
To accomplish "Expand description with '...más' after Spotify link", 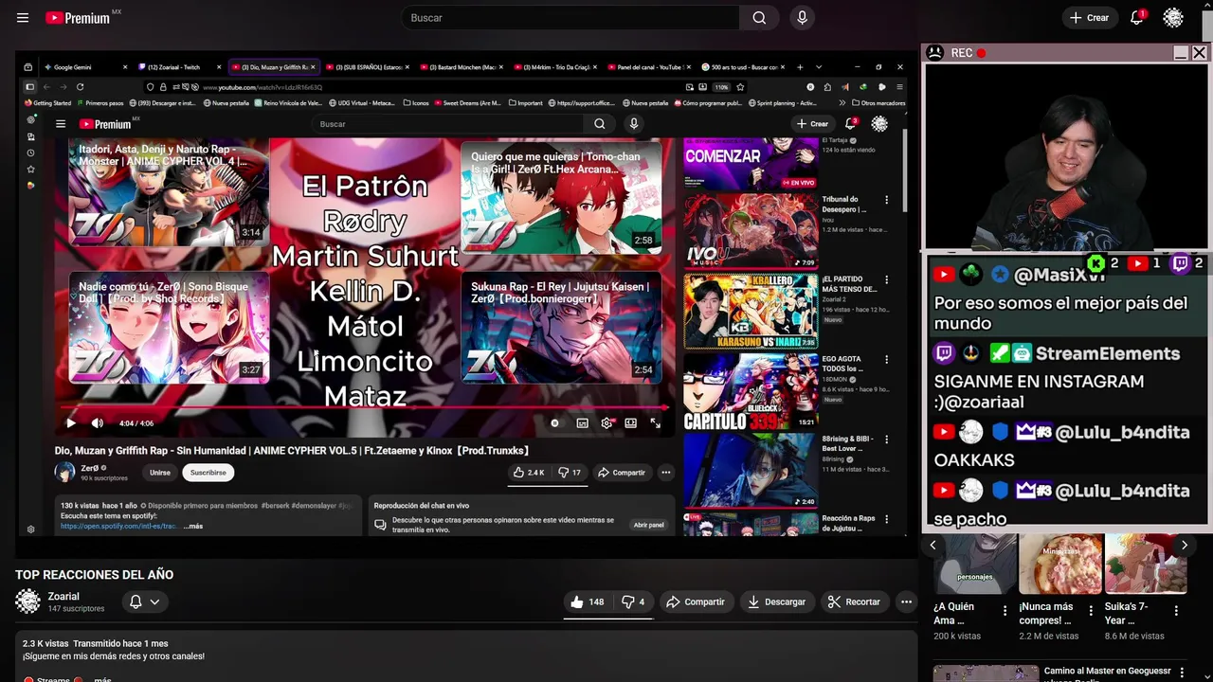I will pyautogui.click(x=193, y=526).
